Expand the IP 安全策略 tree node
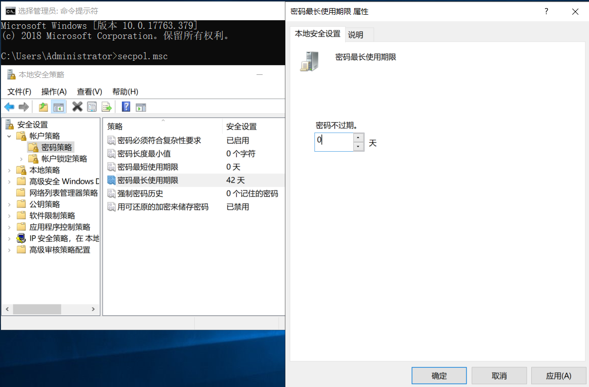The height and width of the screenshot is (387, 589). coord(10,238)
